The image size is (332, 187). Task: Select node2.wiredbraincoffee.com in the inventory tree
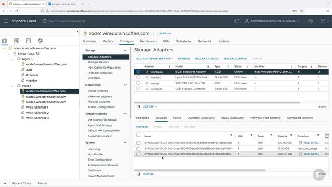click(x=46, y=97)
